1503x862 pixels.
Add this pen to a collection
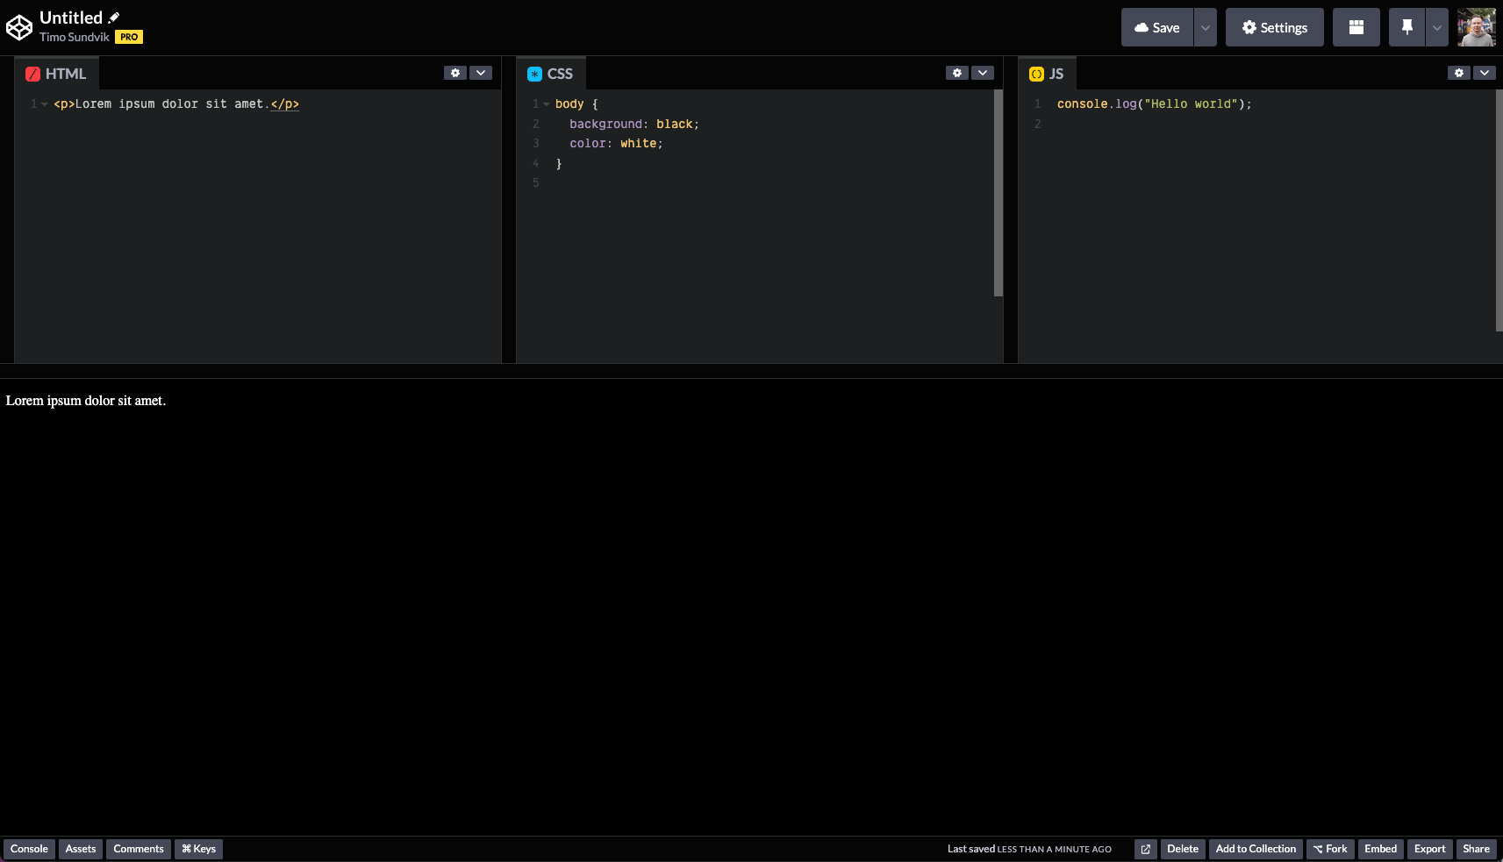click(x=1256, y=849)
